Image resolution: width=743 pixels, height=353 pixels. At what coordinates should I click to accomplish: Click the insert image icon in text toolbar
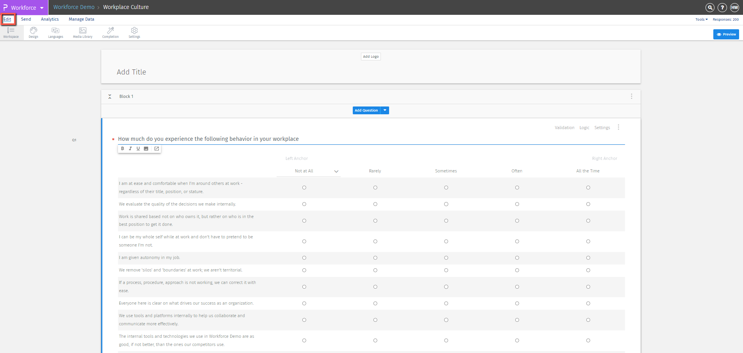click(x=146, y=149)
